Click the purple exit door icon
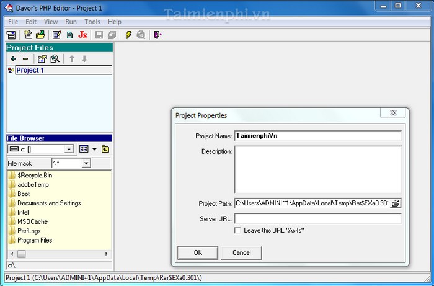 157,35
